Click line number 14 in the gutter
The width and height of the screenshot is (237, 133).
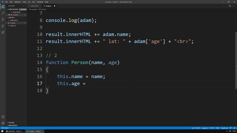click(40, 62)
